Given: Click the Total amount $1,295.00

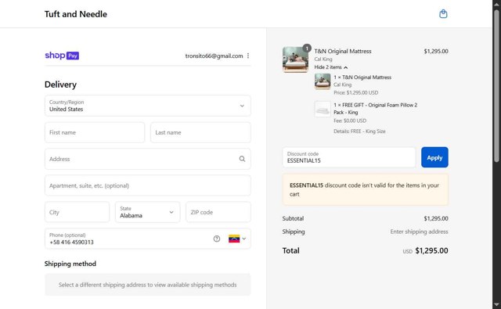Looking at the screenshot, I should (431, 250).
